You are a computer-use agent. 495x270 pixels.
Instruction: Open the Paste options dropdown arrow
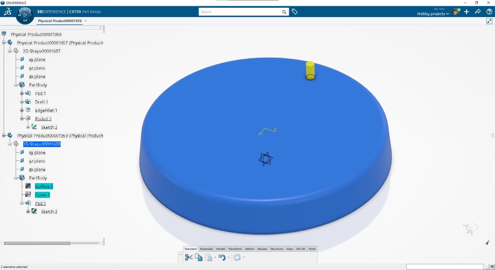(x=215, y=258)
